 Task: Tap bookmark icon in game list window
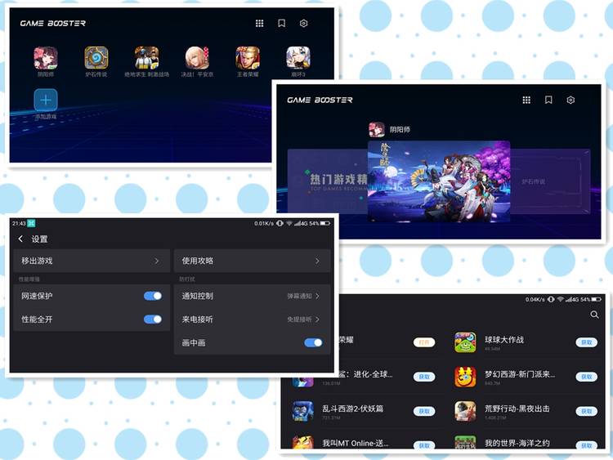(281, 24)
